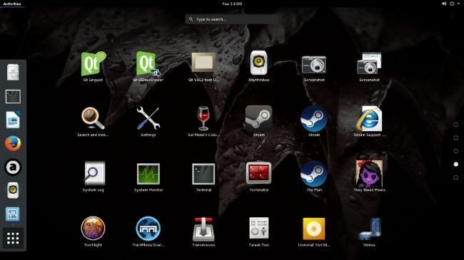Screen dimensions: 464x260
Task: Click the Activities button in top bar
Action: click(x=12, y=4)
